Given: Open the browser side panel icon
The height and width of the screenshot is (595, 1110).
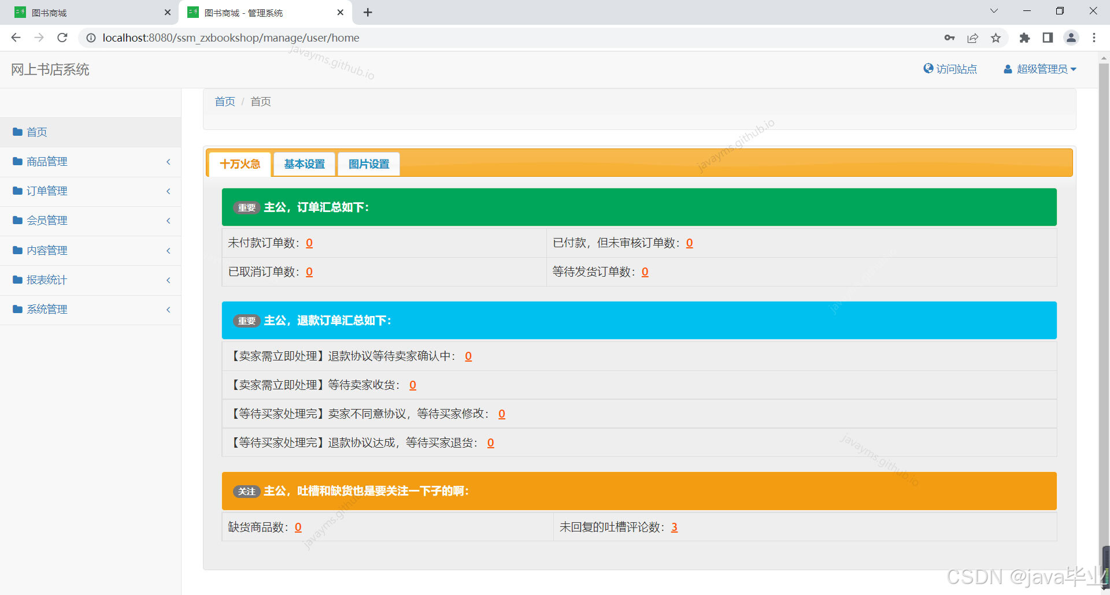Looking at the screenshot, I should pos(1048,38).
